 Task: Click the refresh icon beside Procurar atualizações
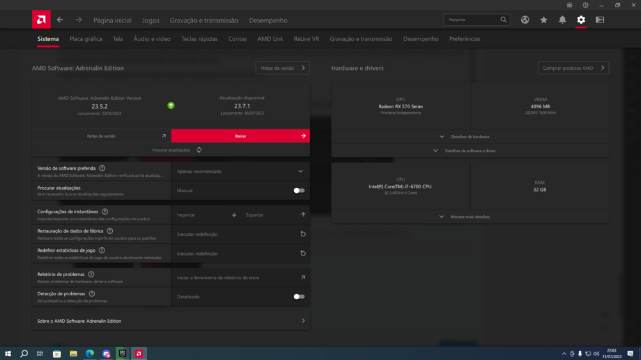[199, 150]
